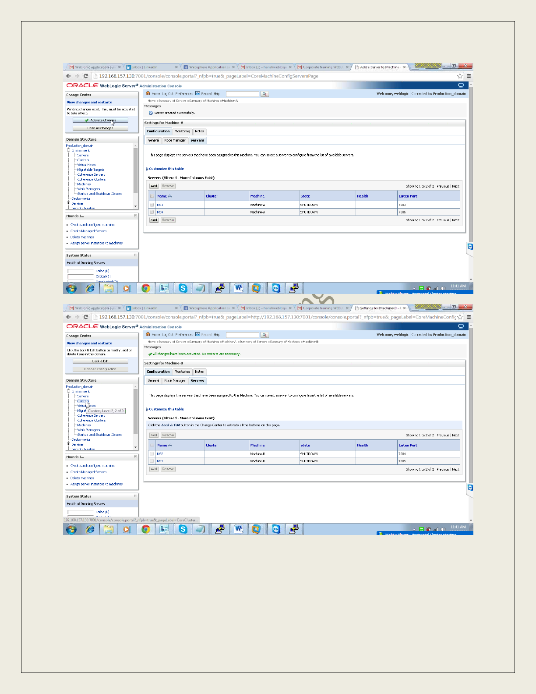Click the Lock & Edit button
The image size is (536, 694).
100,361
